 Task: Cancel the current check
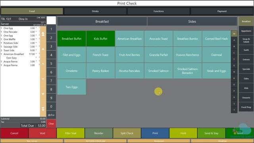tap(14, 133)
